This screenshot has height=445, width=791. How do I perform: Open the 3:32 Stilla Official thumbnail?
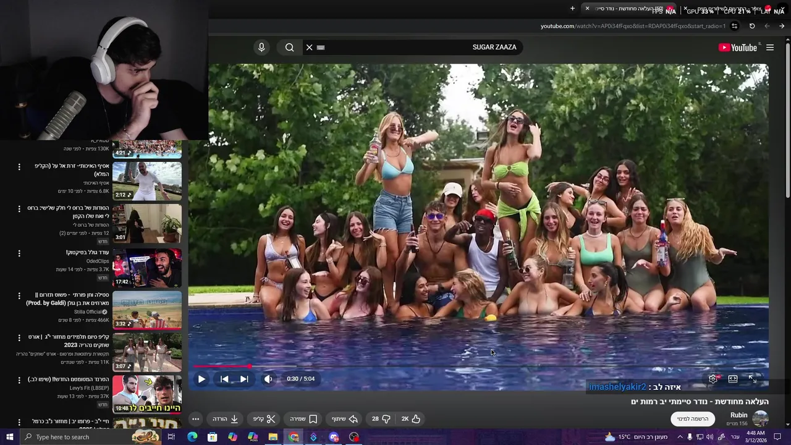click(x=147, y=310)
